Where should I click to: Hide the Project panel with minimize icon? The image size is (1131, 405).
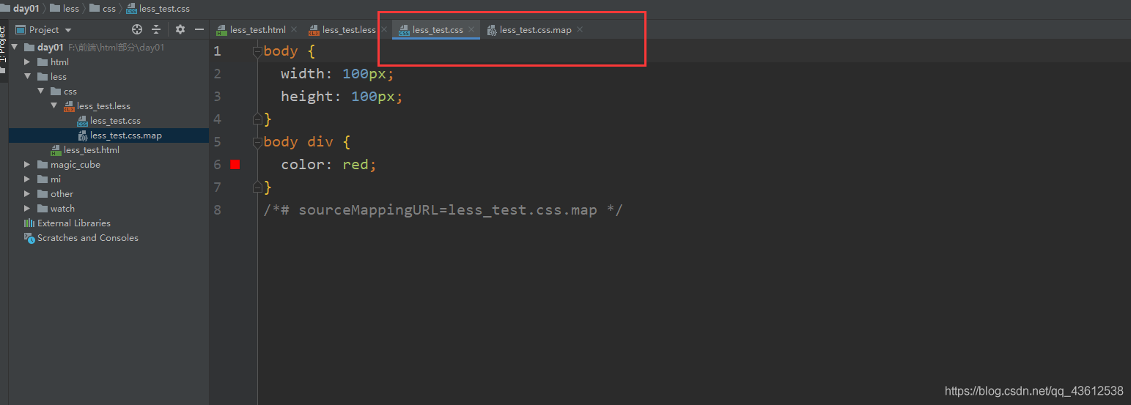point(199,29)
